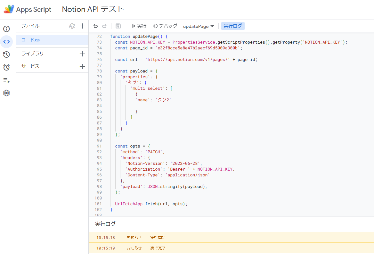
Task: Open the Editor code icon in sidebar
Action: click(x=6, y=42)
